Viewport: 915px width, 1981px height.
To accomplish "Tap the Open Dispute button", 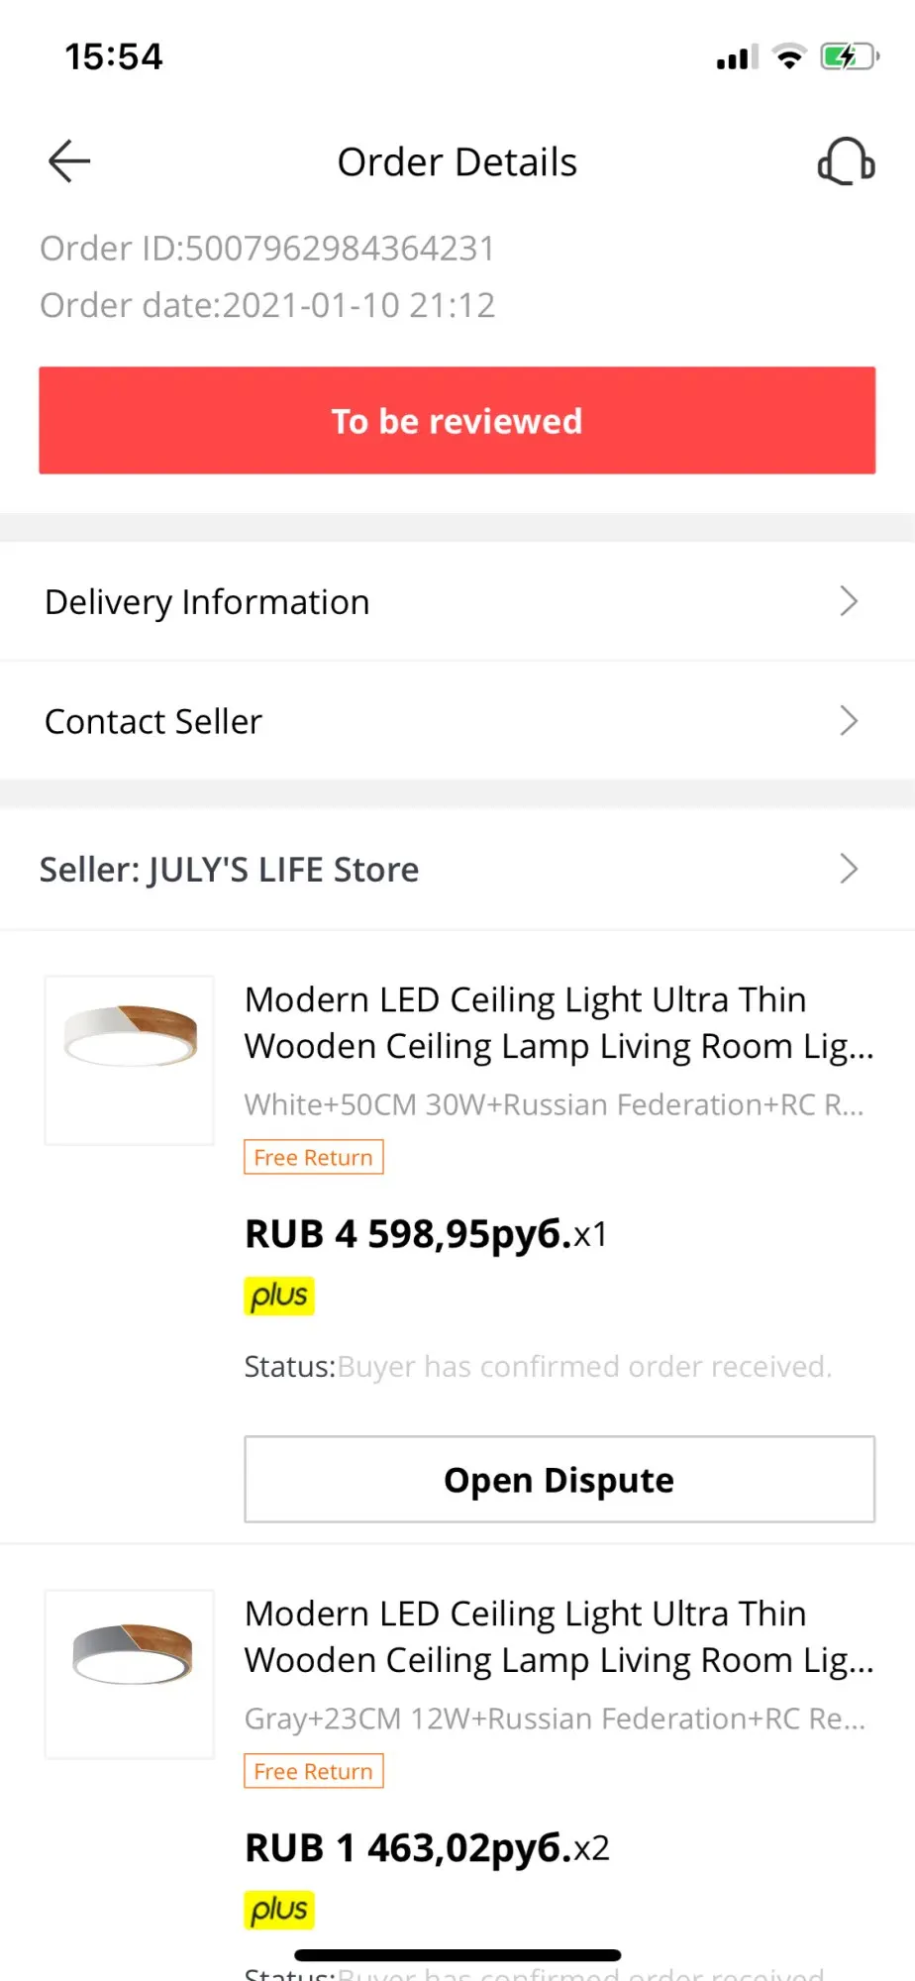I will 559,1480.
